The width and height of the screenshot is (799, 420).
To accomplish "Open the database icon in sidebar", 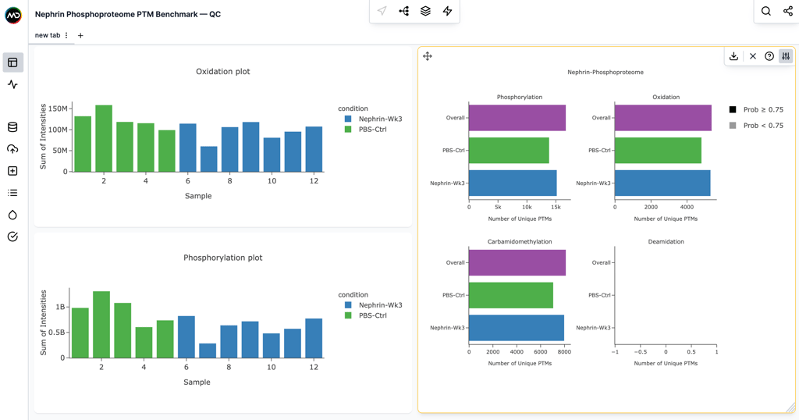I will point(12,127).
